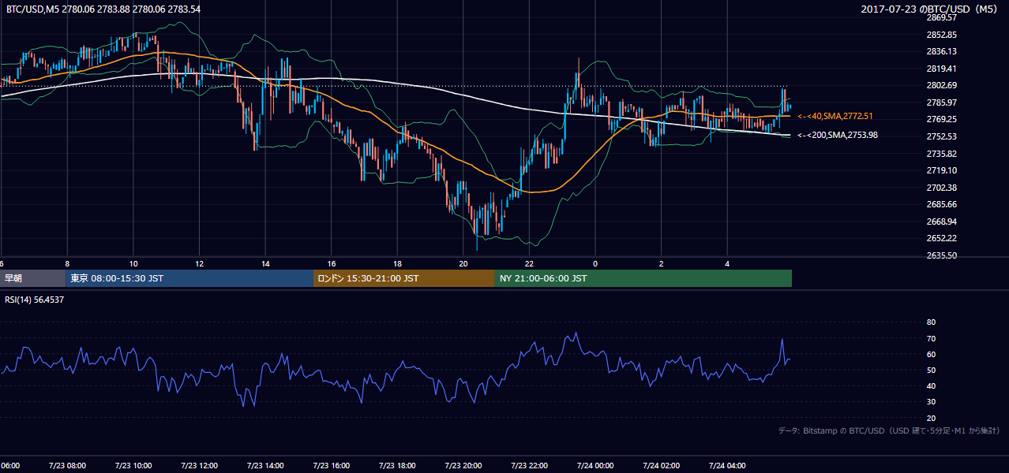1009x473 pixels.
Task: Click the 200 SMA label reading 2753.98
Action: point(838,136)
